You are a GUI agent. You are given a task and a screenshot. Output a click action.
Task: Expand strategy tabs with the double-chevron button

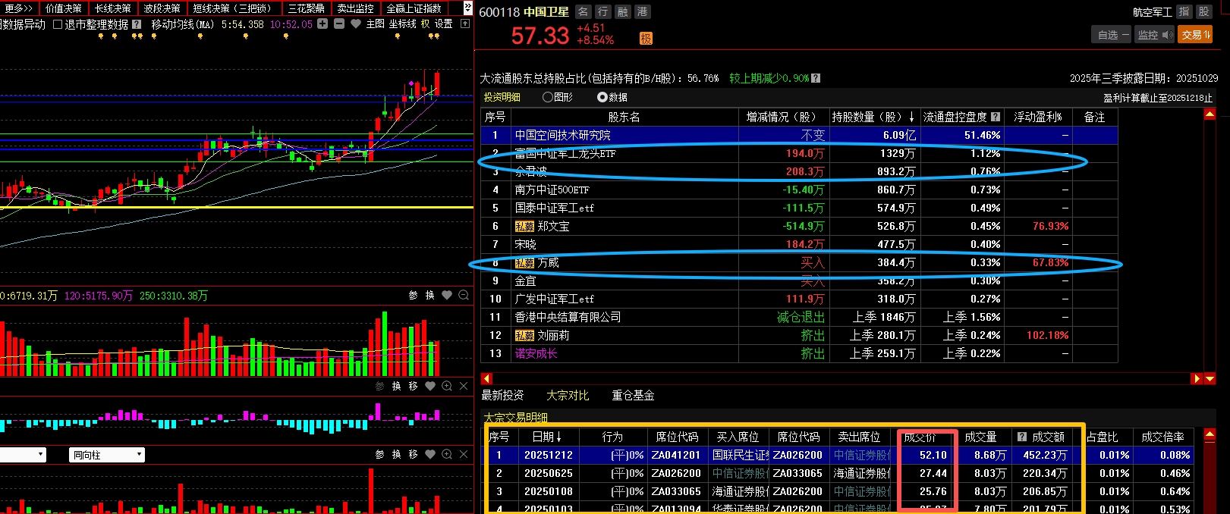(x=467, y=8)
